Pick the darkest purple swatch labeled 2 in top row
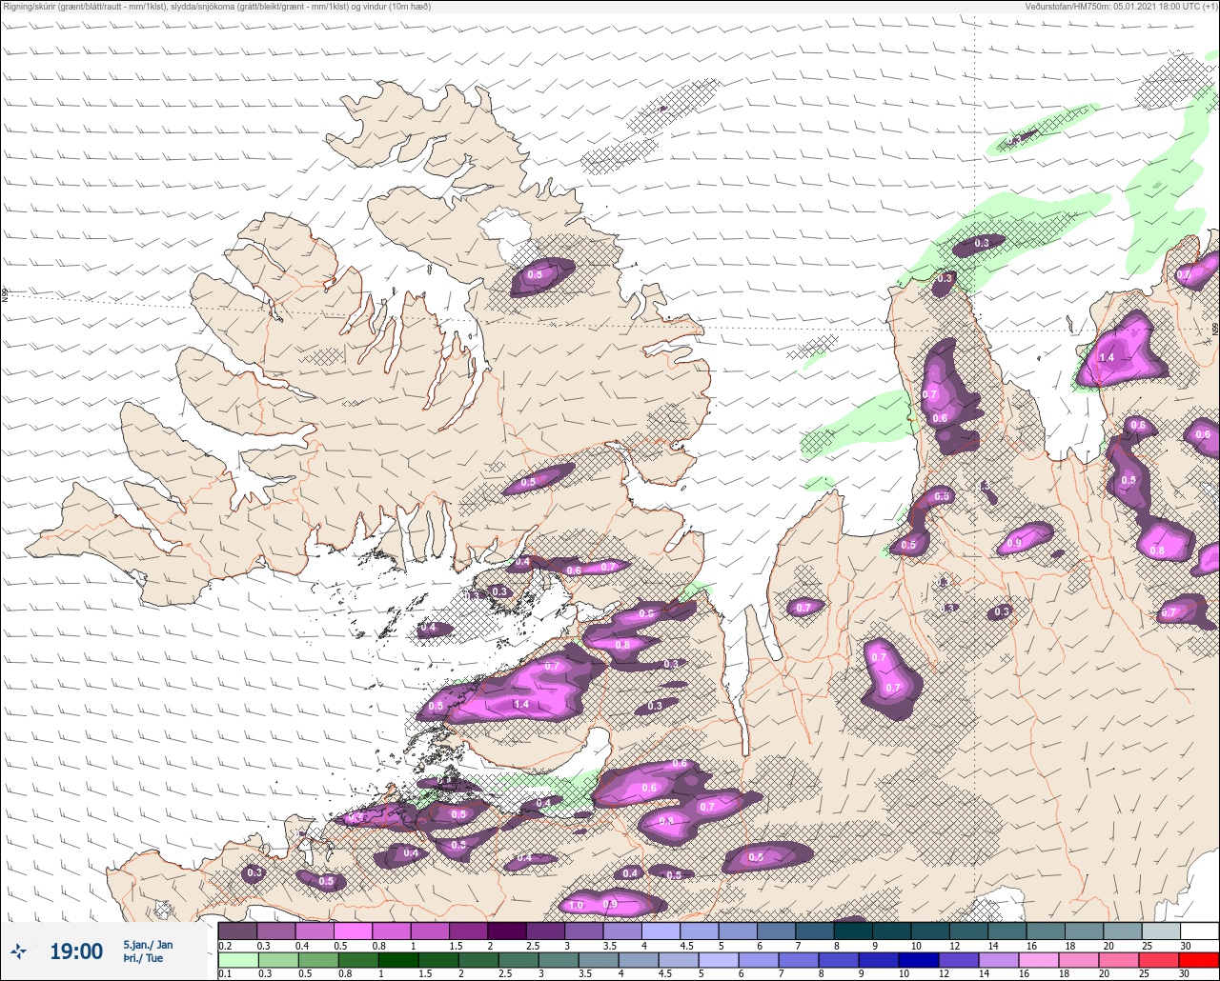The width and height of the screenshot is (1220, 981). (x=507, y=931)
